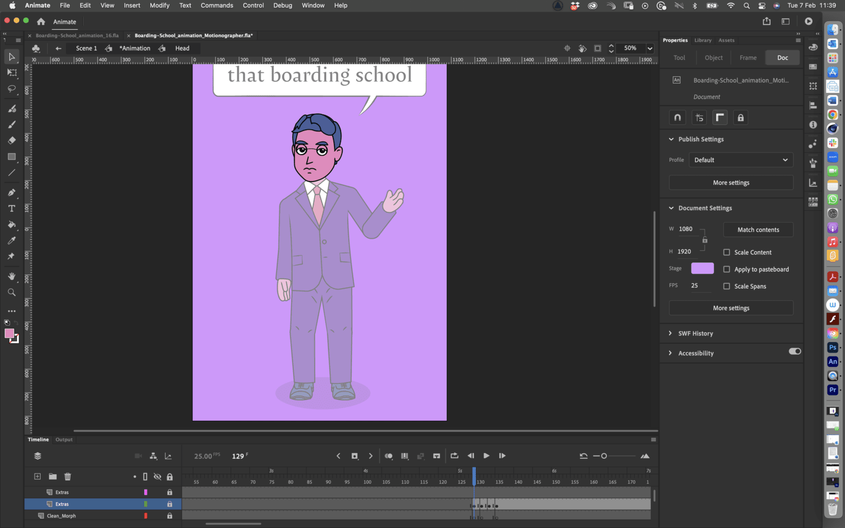Choose the Lasso tool
The height and width of the screenshot is (528, 845).
[12, 89]
